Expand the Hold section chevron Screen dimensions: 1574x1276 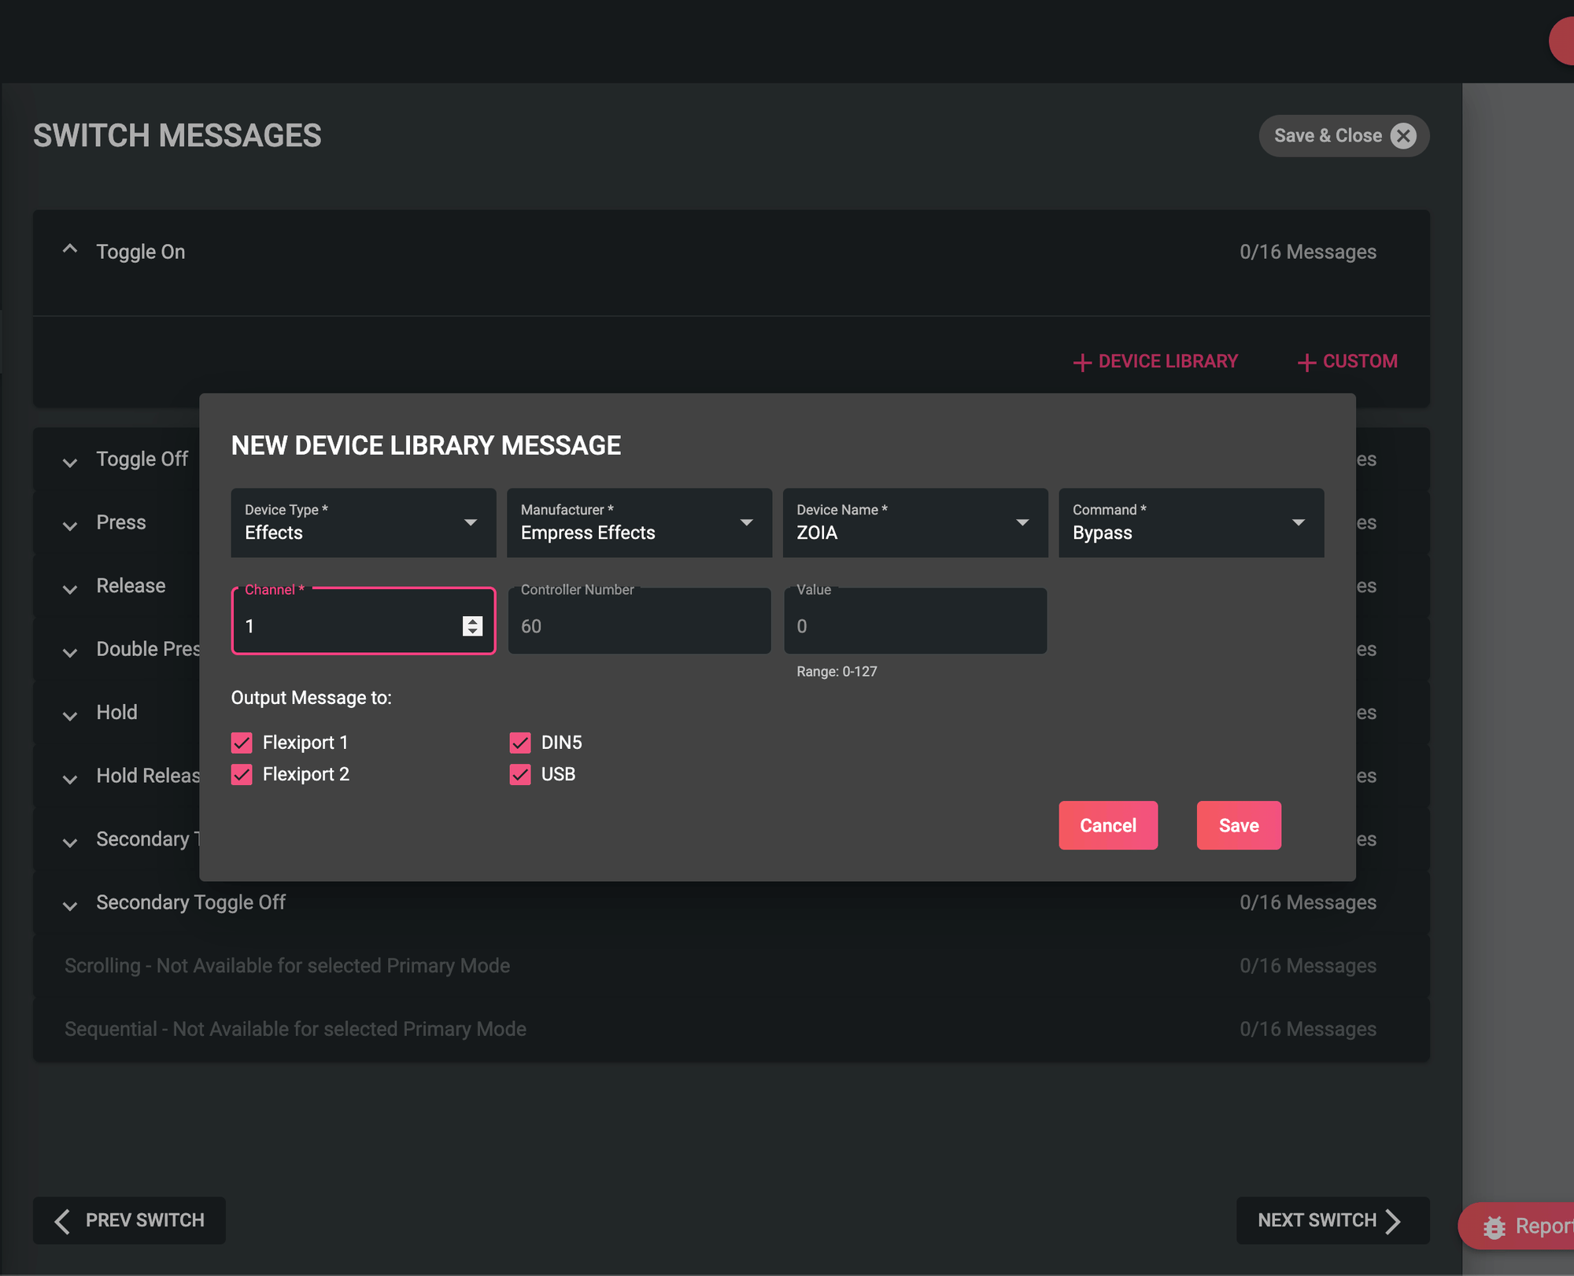pyautogui.click(x=70, y=715)
